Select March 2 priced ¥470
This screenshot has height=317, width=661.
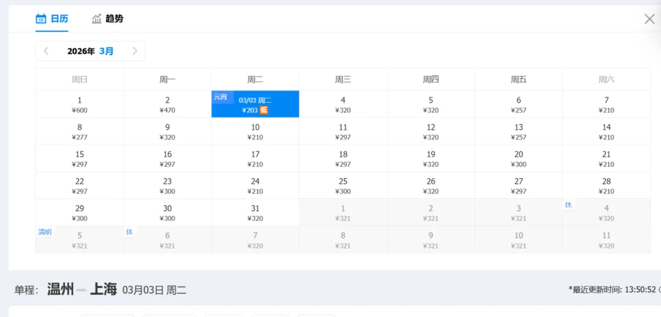(167, 105)
